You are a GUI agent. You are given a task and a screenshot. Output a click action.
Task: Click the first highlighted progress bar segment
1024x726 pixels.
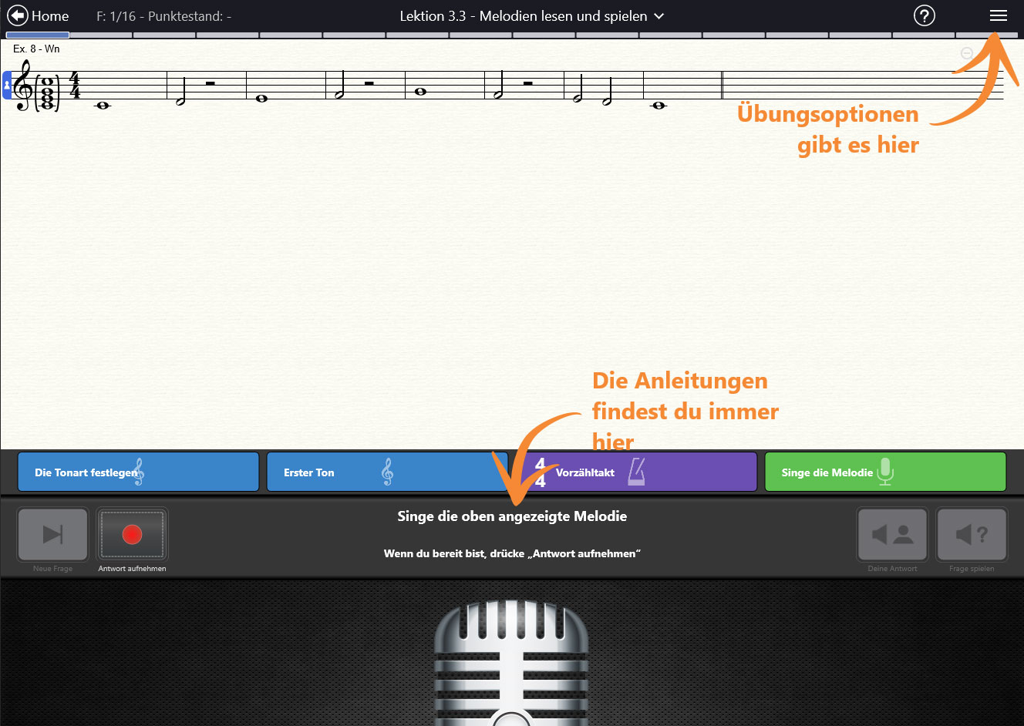[x=38, y=35]
